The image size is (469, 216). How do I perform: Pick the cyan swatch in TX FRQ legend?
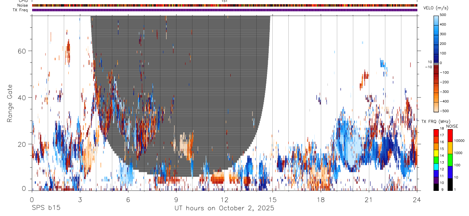point(436,166)
